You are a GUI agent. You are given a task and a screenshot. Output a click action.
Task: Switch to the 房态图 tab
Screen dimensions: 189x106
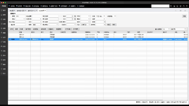tap(12, 11)
